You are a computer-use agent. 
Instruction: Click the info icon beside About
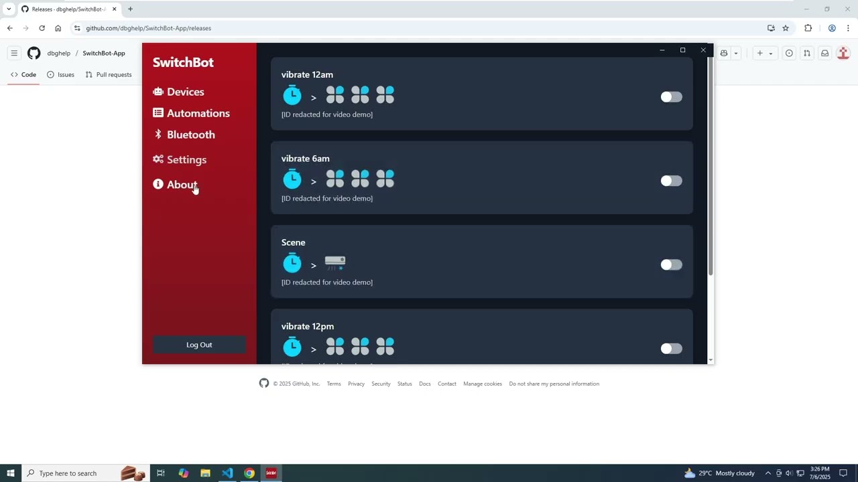pyautogui.click(x=158, y=184)
